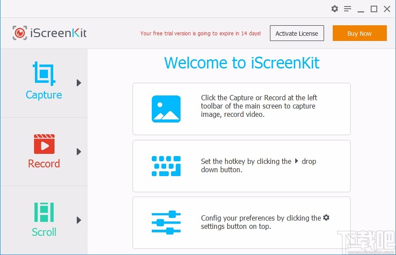Click the Record label in the sidebar
The image size is (396, 255).
(44, 163)
